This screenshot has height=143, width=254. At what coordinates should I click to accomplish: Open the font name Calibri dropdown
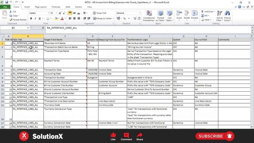coord(48,13)
